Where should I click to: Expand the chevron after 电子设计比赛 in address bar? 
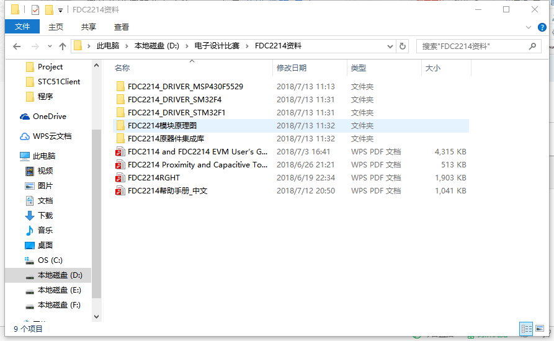(247, 46)
